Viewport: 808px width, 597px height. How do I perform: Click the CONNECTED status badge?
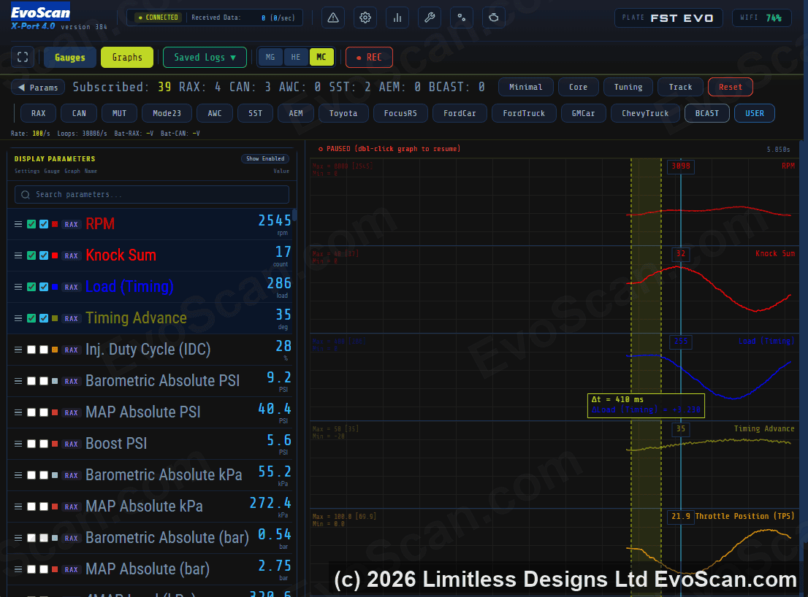click(158, 18)
